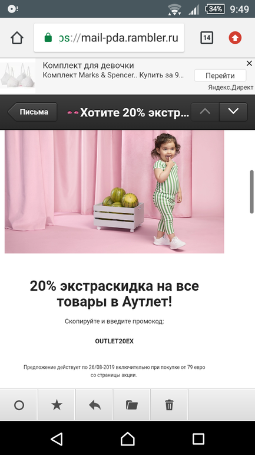This screenshot has height=455, width=255.
Task: Click the mail-pda.rambler.ru address bar
Action: (x=109, y=38)
